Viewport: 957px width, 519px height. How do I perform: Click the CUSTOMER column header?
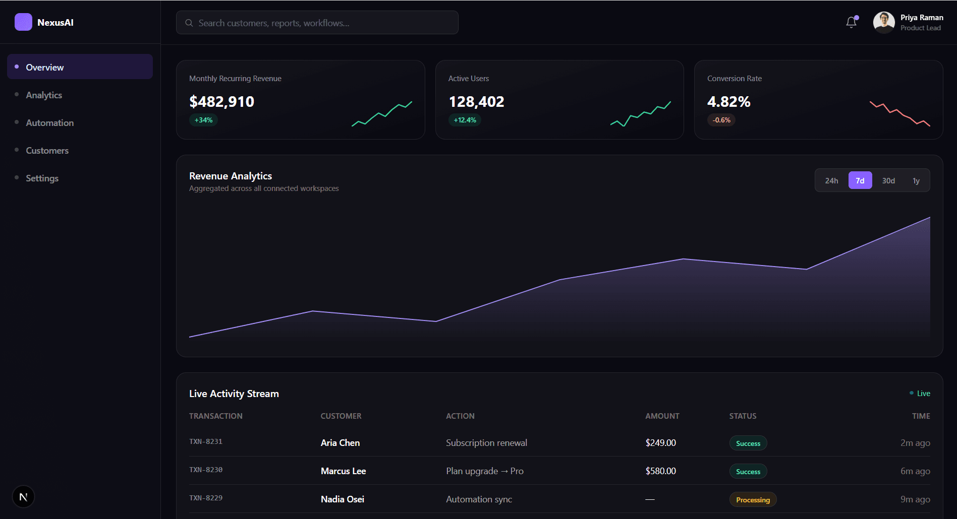point(341,416)
